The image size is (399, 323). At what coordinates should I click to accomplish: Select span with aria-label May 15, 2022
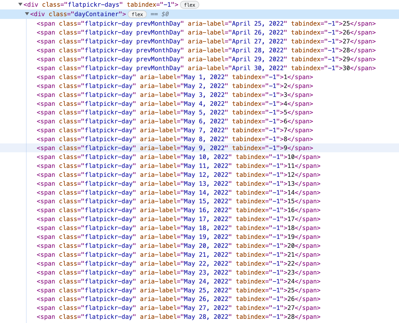[x=178, y=201]
